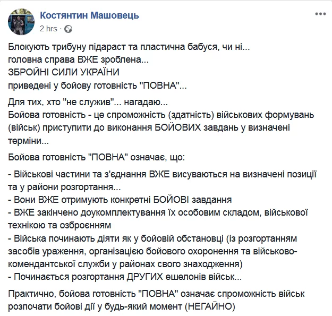Click the bullet Вони ВЖЕ отримують конкретні БОЙОВІ
332x316 pixels.
pos(120,200)
